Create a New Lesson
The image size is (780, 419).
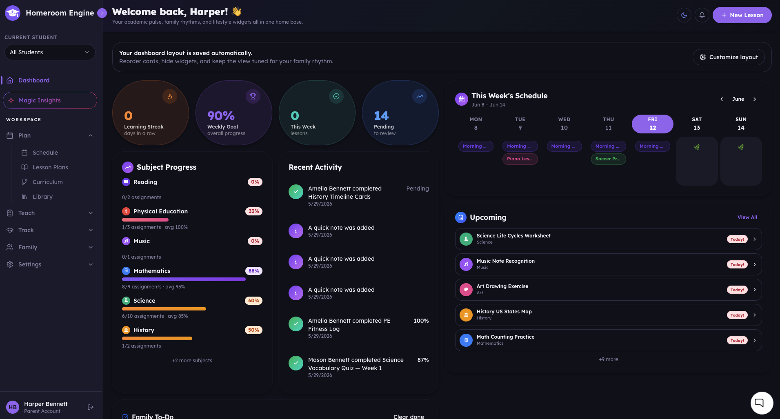742,15
